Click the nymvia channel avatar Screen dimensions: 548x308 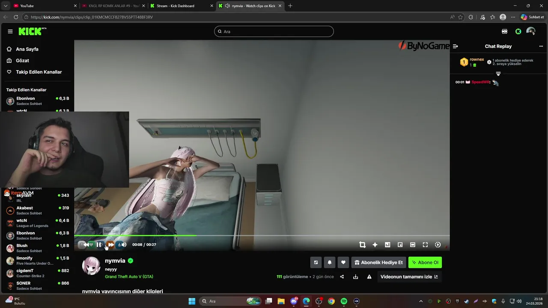pyautogui.click(x=91, y=266)
